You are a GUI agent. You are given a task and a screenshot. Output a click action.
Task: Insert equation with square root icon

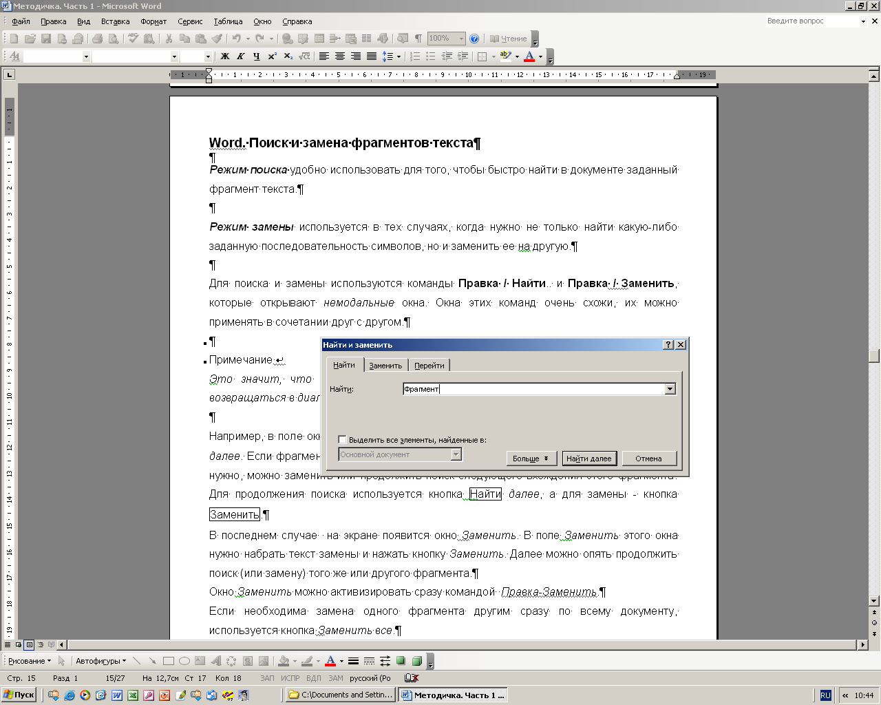pos(304,56)
